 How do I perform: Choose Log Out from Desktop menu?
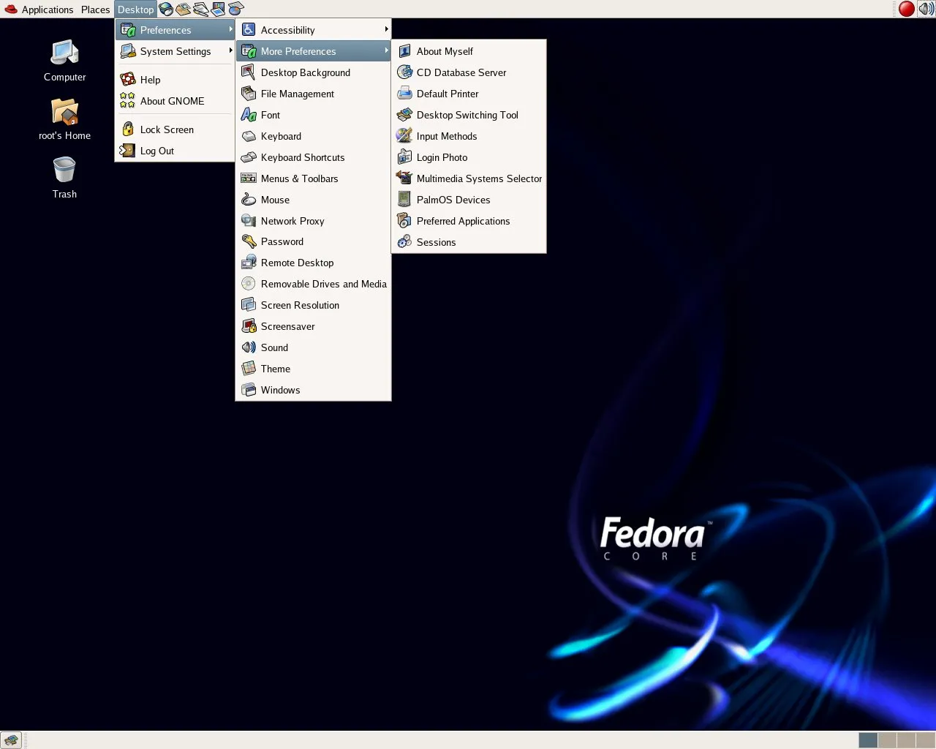pyautogui.click(x=156, y=151)
